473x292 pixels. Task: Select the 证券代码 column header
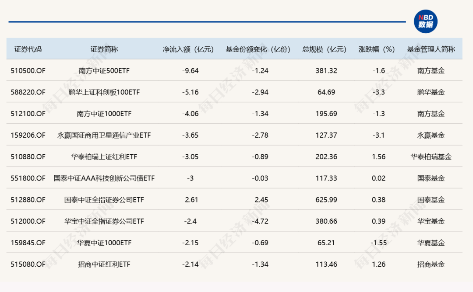(x=28, y=49)
